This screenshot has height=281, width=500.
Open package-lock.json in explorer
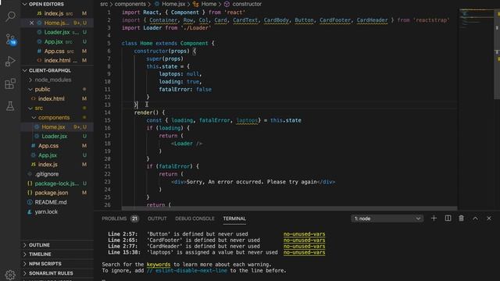pyautogui.click(x=57, y=183)
